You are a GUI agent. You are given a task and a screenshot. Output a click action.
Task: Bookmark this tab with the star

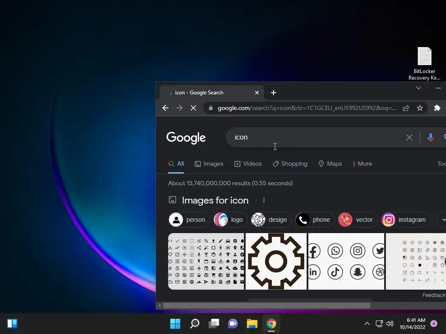[x=420, y=108]
